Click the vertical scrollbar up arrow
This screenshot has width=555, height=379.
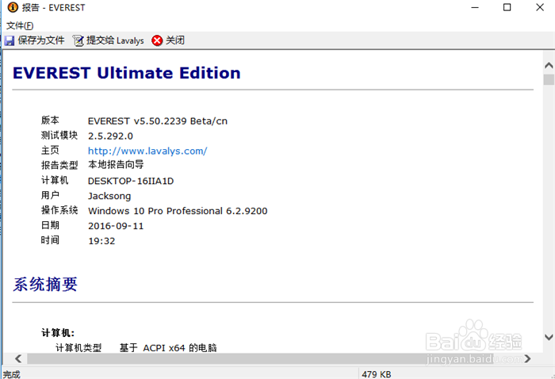(549, 66)
